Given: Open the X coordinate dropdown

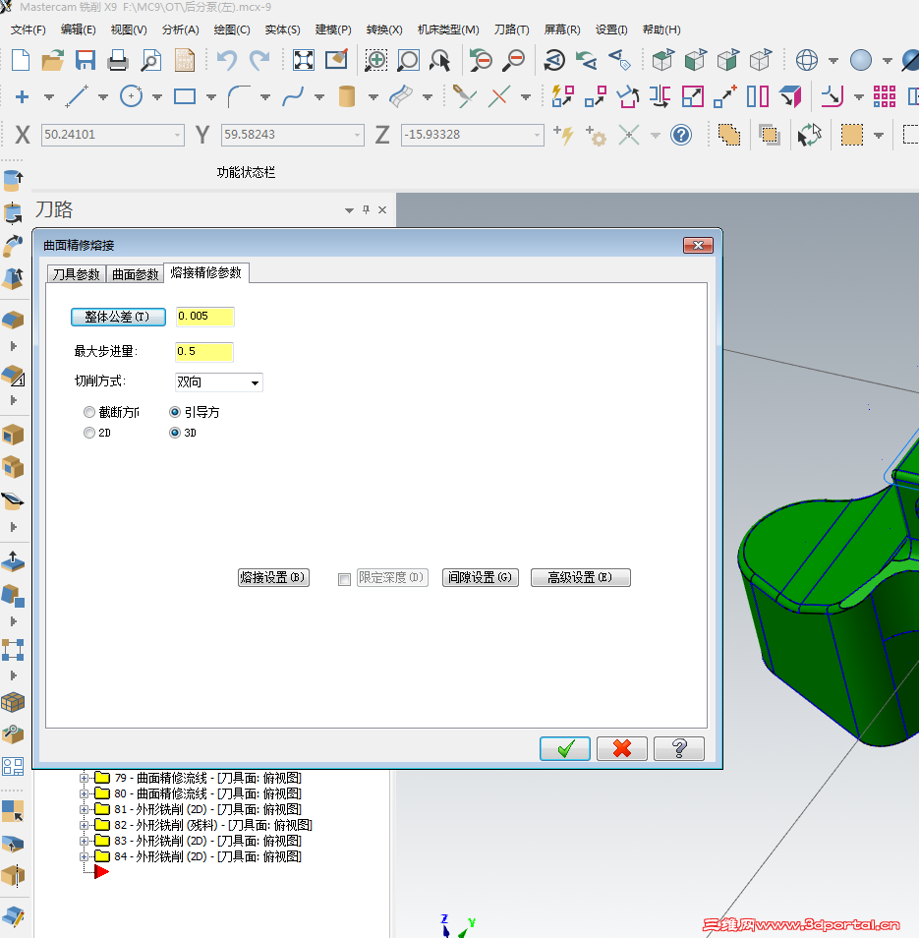Looking at the screenshot, I should pos(178,136).
